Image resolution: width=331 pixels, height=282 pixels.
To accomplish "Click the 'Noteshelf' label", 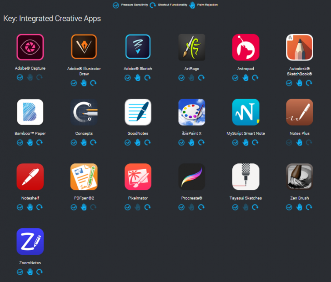I will [30, 198].
